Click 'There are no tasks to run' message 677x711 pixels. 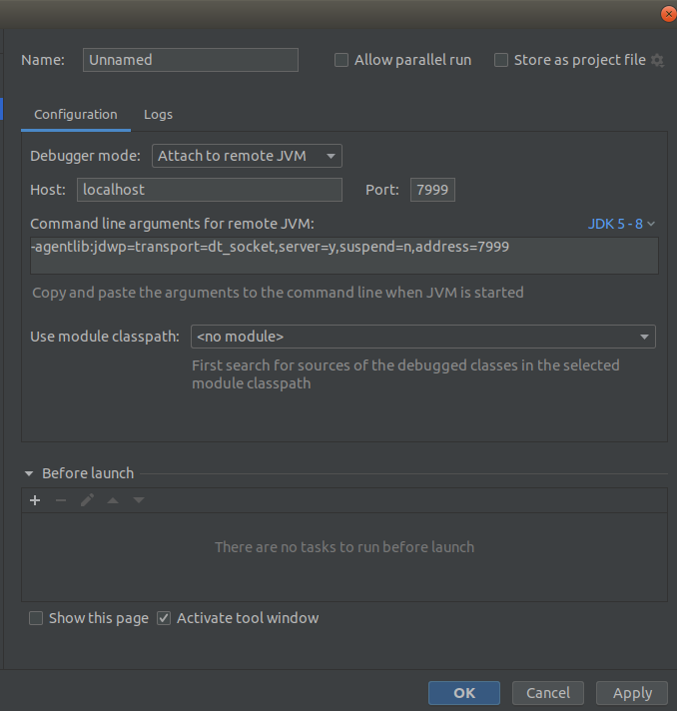(344, 547)
